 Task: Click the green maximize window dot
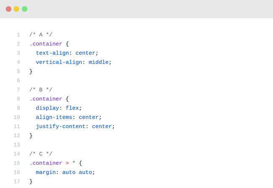coord(24,9)
